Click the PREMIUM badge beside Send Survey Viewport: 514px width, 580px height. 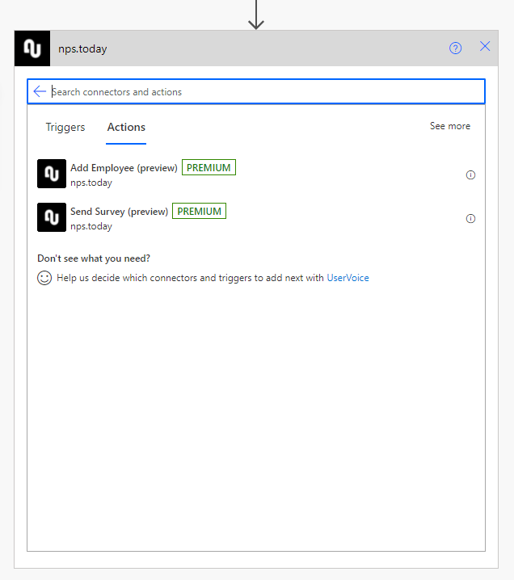tap(199, 212)
